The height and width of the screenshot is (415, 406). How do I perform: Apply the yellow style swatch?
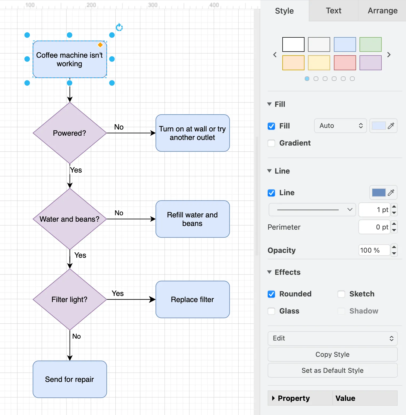[319, 63]
